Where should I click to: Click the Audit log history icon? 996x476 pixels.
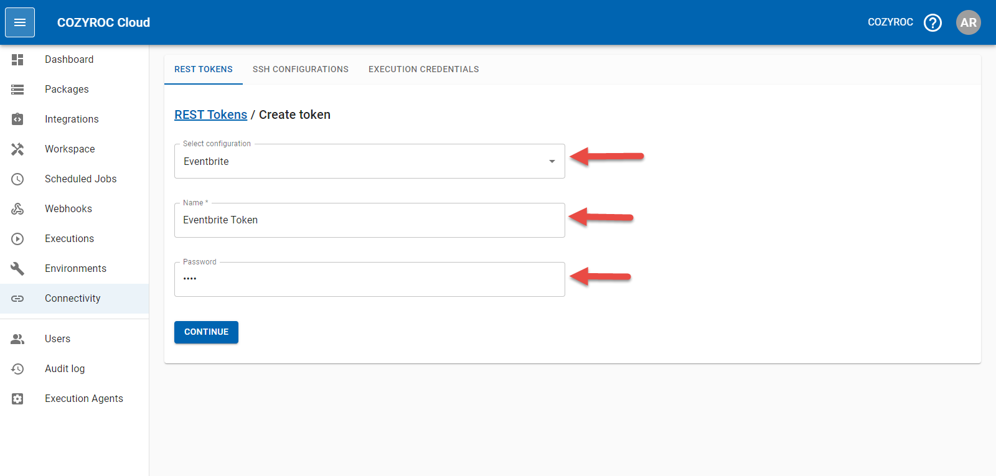click(x=17, y=369)
